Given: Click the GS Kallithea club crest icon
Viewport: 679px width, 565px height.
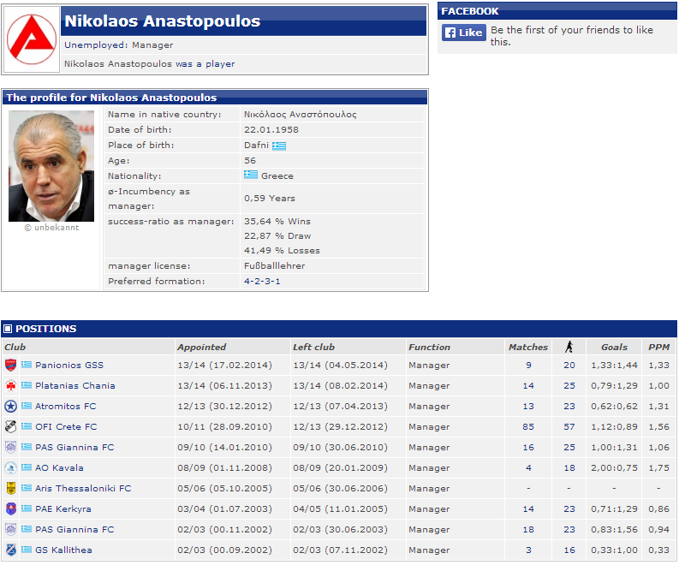Looking at the screenshot, I should pyautogui.click(x=11, y=550).
